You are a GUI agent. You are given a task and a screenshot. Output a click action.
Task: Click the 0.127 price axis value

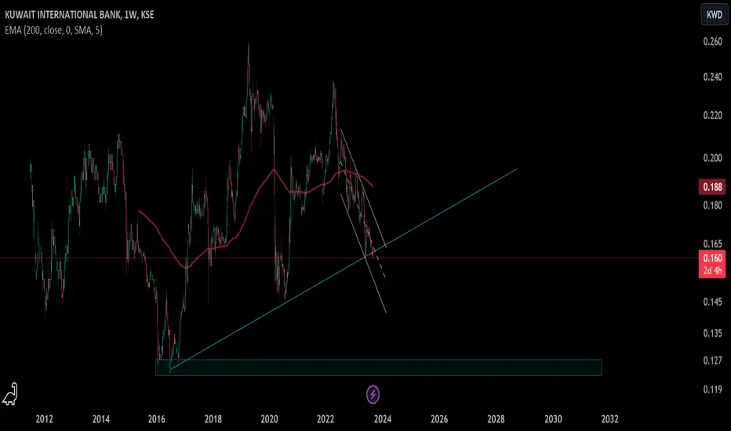point(712,360)
